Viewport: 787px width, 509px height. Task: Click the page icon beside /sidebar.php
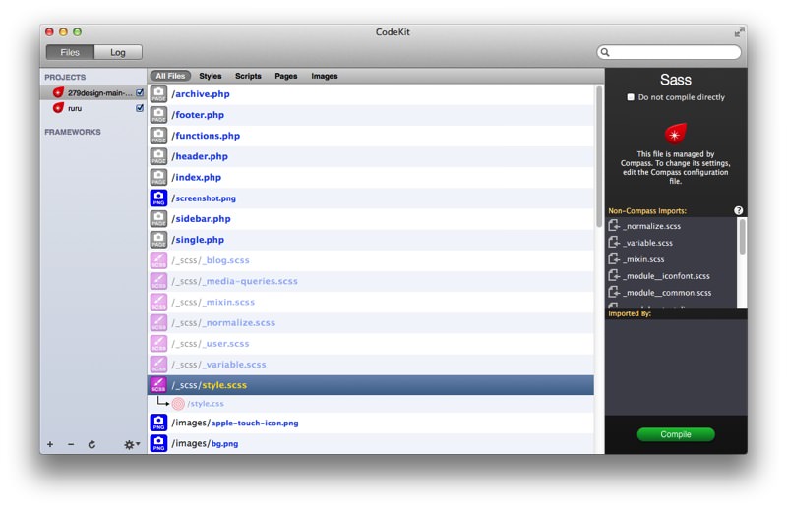[x=158, y=219]
